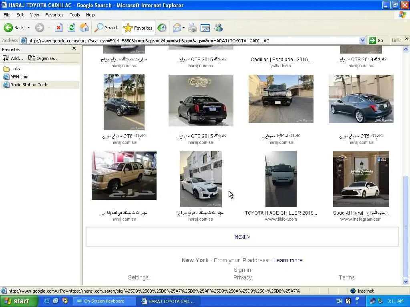410x307 pixels.
Task: Go back using the Back arrow button
Action: 14,28
